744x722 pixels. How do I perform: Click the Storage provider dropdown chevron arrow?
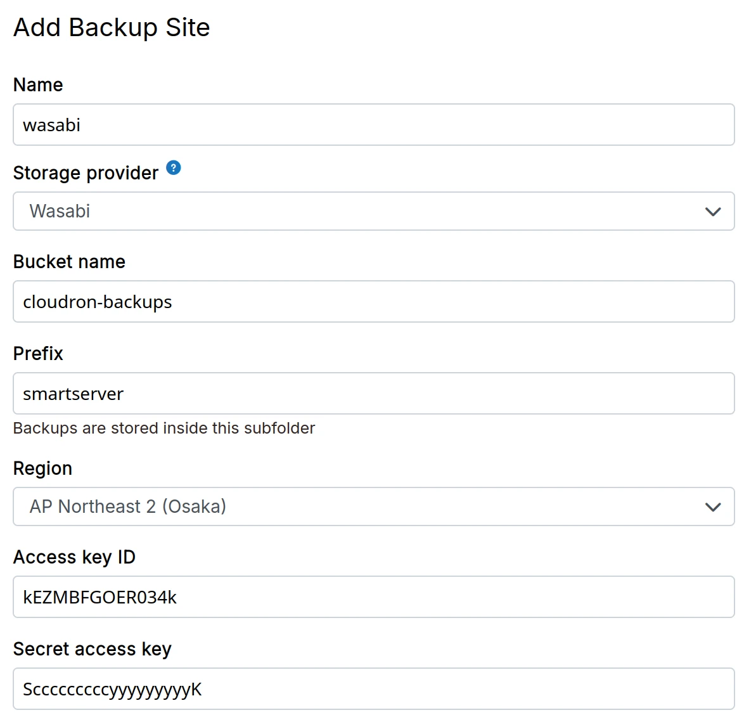tap(713, 212)
